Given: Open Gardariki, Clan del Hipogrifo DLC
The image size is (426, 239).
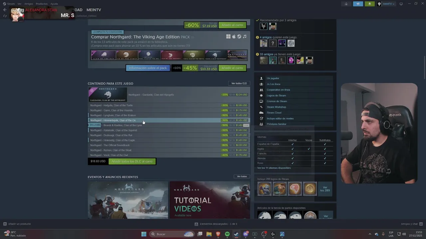Looking at the screenshot, I should [169, 95].
